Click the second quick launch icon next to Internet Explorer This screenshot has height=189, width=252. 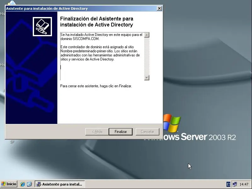[29, 184]
